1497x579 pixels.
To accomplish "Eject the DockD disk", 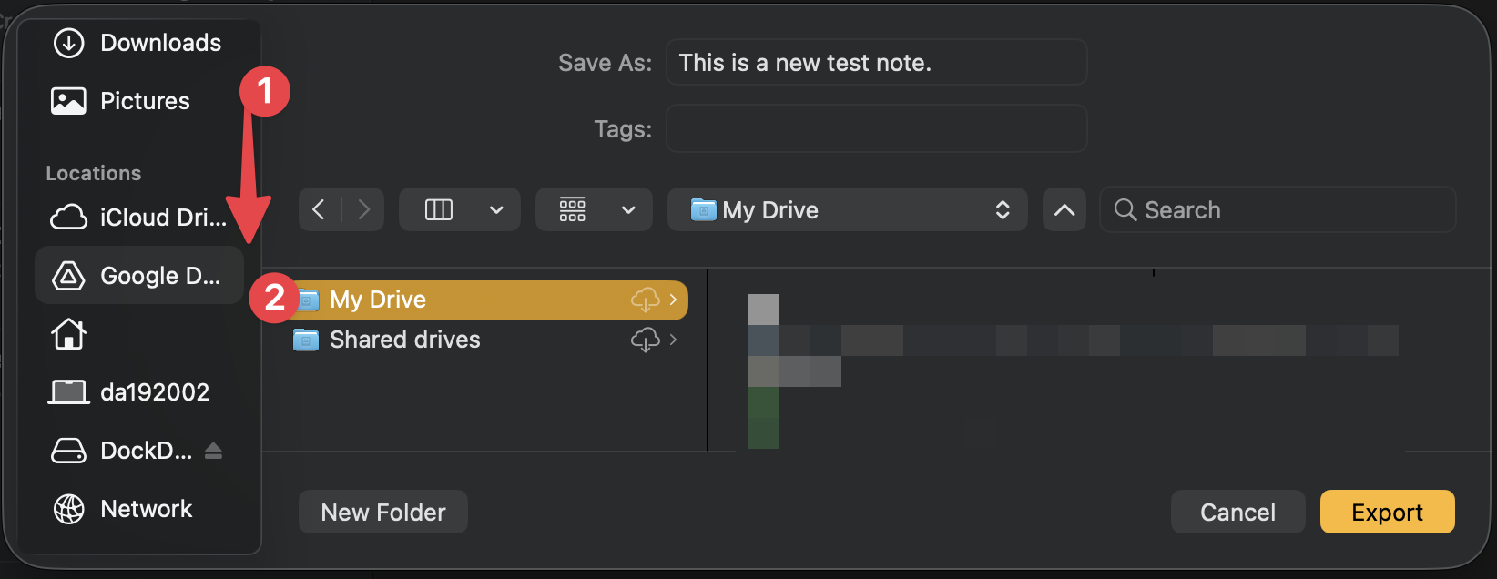I will [213, 451].
